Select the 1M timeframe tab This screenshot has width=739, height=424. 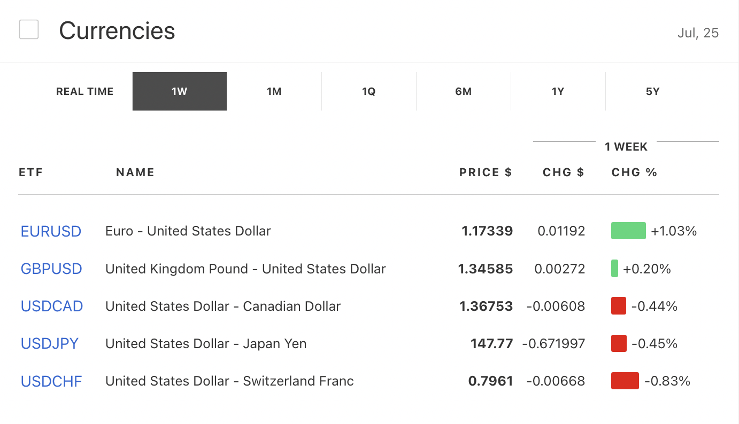click(274, 91)
